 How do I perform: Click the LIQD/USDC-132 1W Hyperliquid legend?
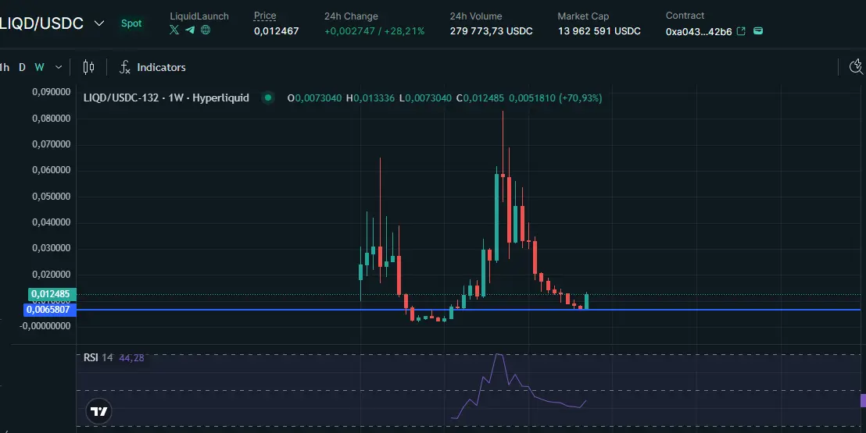pos(166,98)
